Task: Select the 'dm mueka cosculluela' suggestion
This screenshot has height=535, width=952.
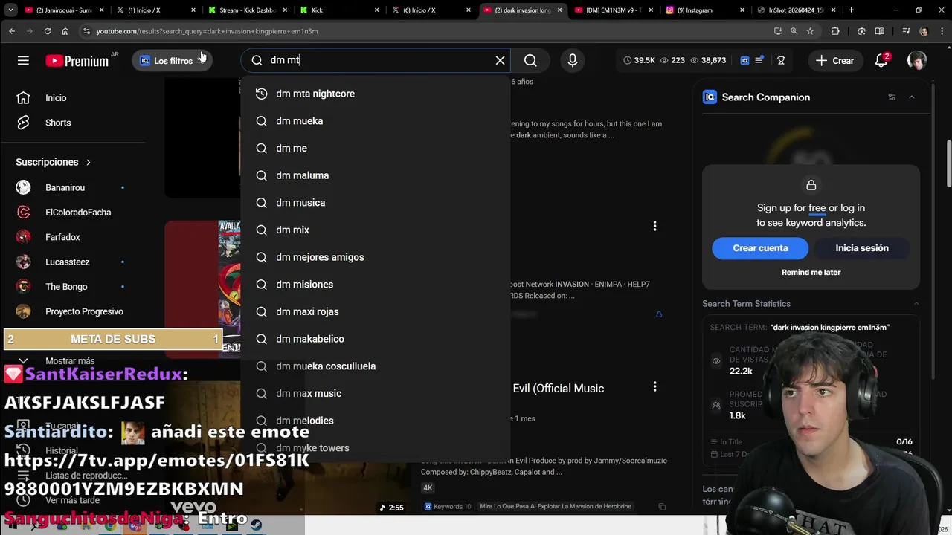Action: (x=376, y=366)
